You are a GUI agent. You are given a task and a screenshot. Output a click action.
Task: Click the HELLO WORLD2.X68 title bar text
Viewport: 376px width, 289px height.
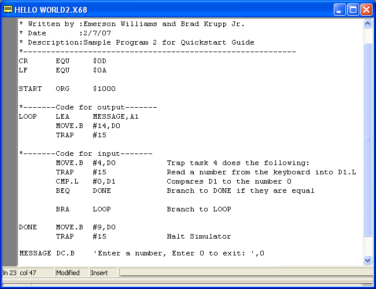click(x=51, y=10)
